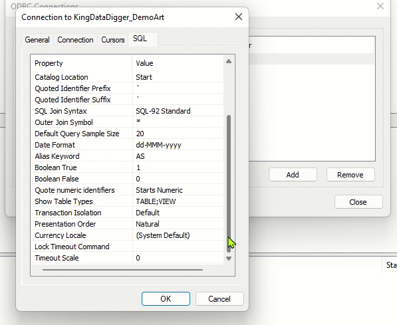
Task: Click the vertical scrollbar thumb in property list
Action: click(x=229, y=183)
